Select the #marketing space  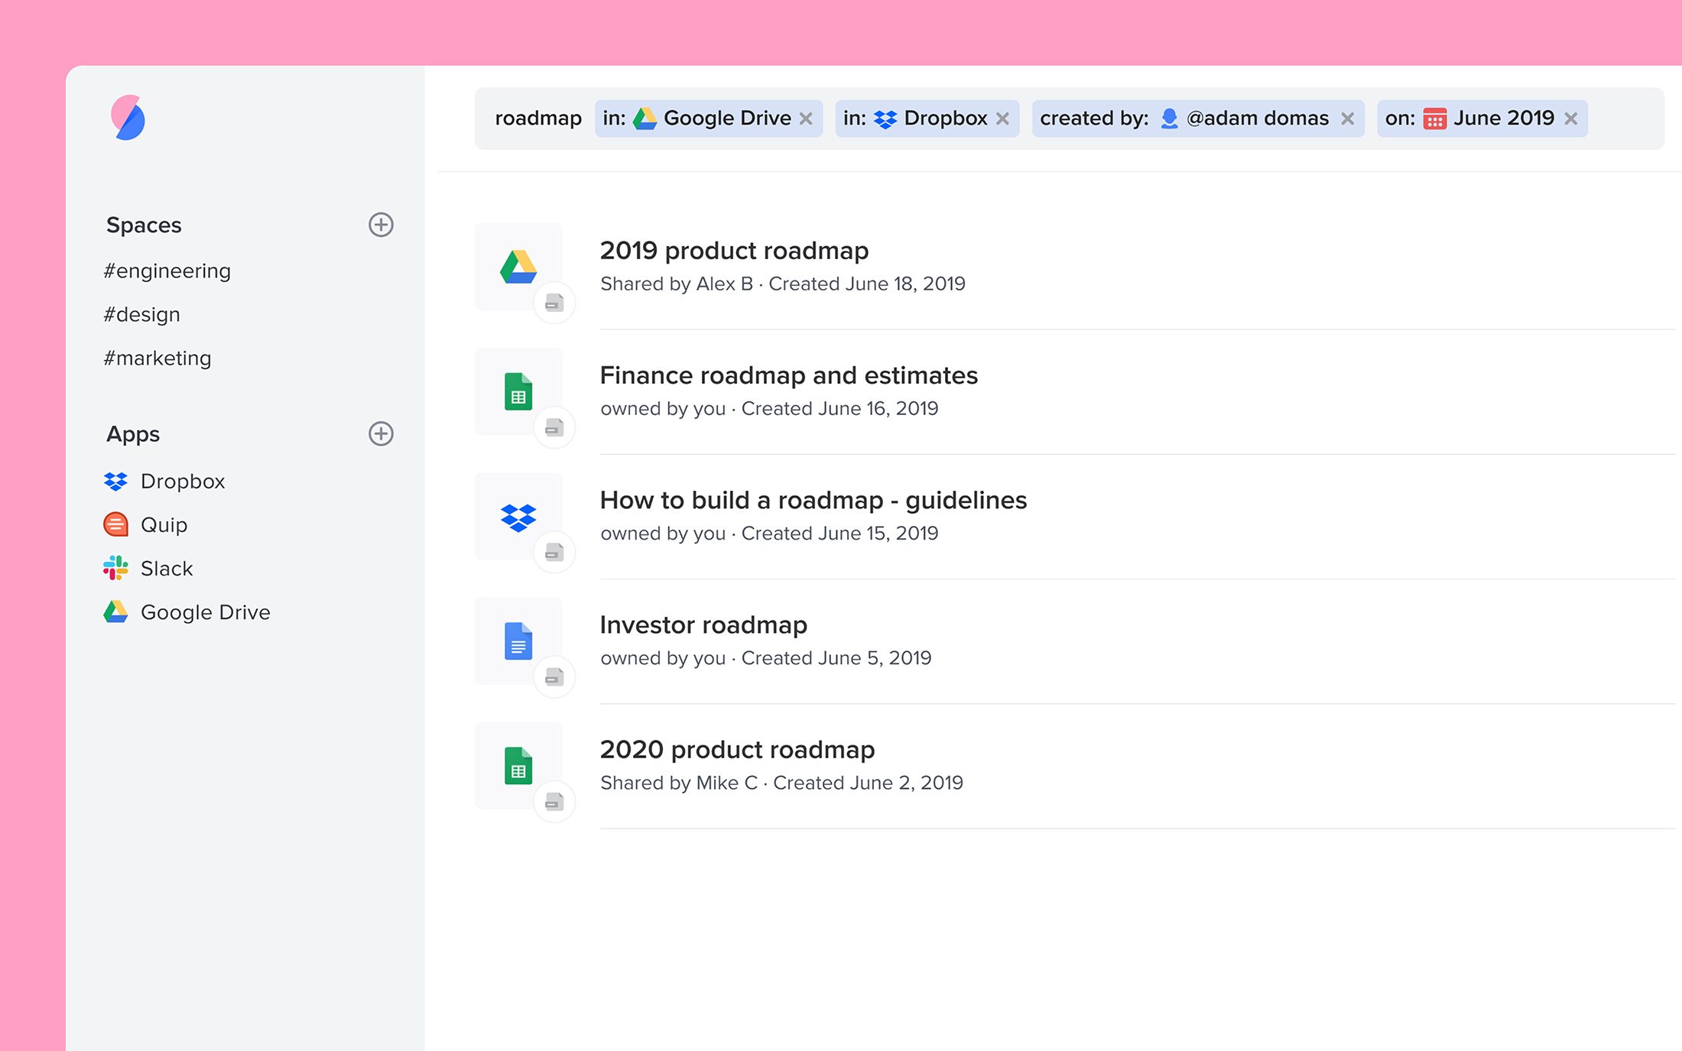[x=157, y=358]
